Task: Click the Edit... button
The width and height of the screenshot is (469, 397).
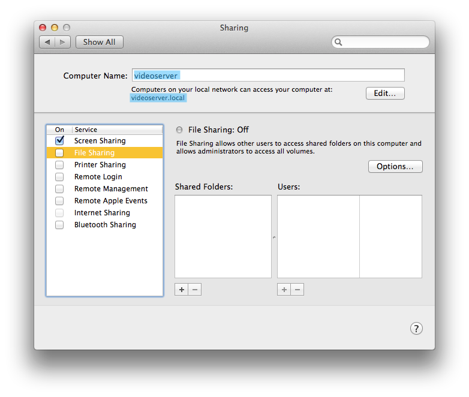Action: click(385, 94)
